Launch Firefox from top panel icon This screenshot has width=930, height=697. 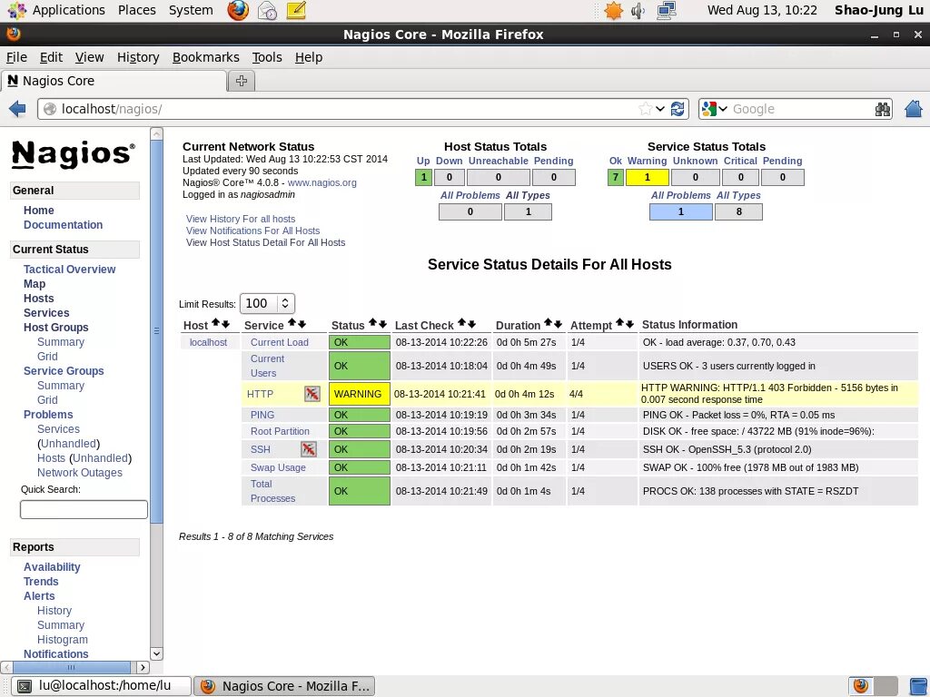point(239,10)
